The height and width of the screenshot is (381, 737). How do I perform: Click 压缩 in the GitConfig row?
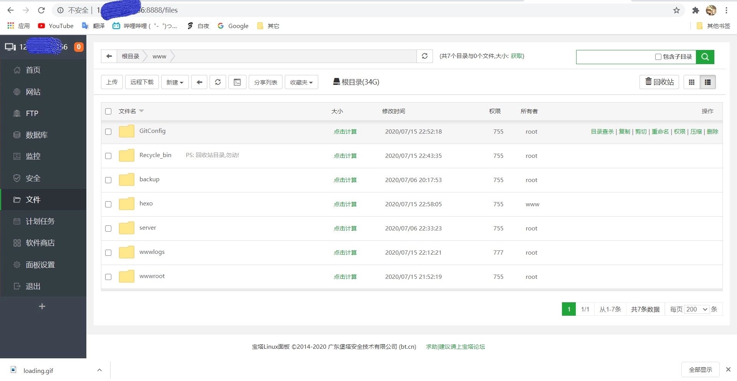pos(696,132)
